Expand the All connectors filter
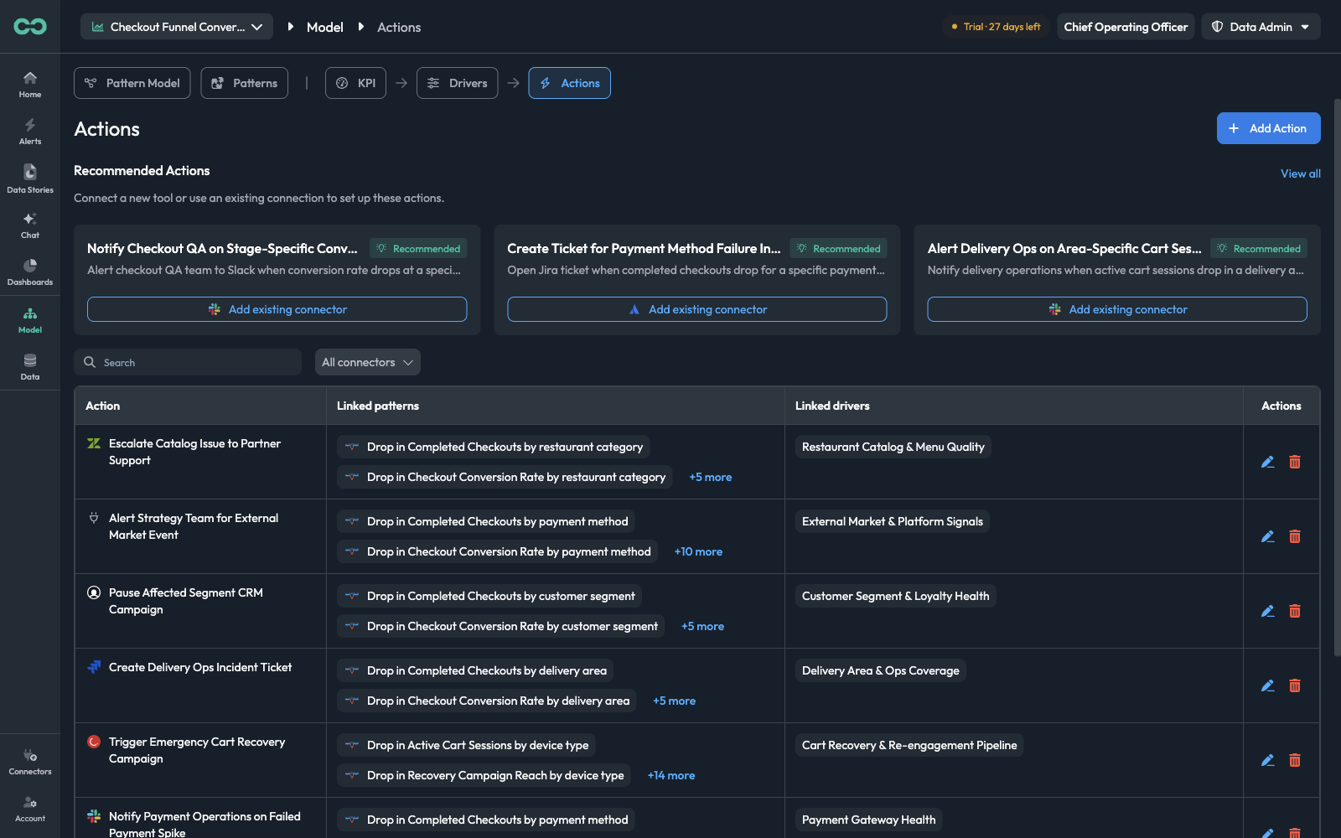The width and height of the screenshot is (1341, 838). [x=368, y=362]
